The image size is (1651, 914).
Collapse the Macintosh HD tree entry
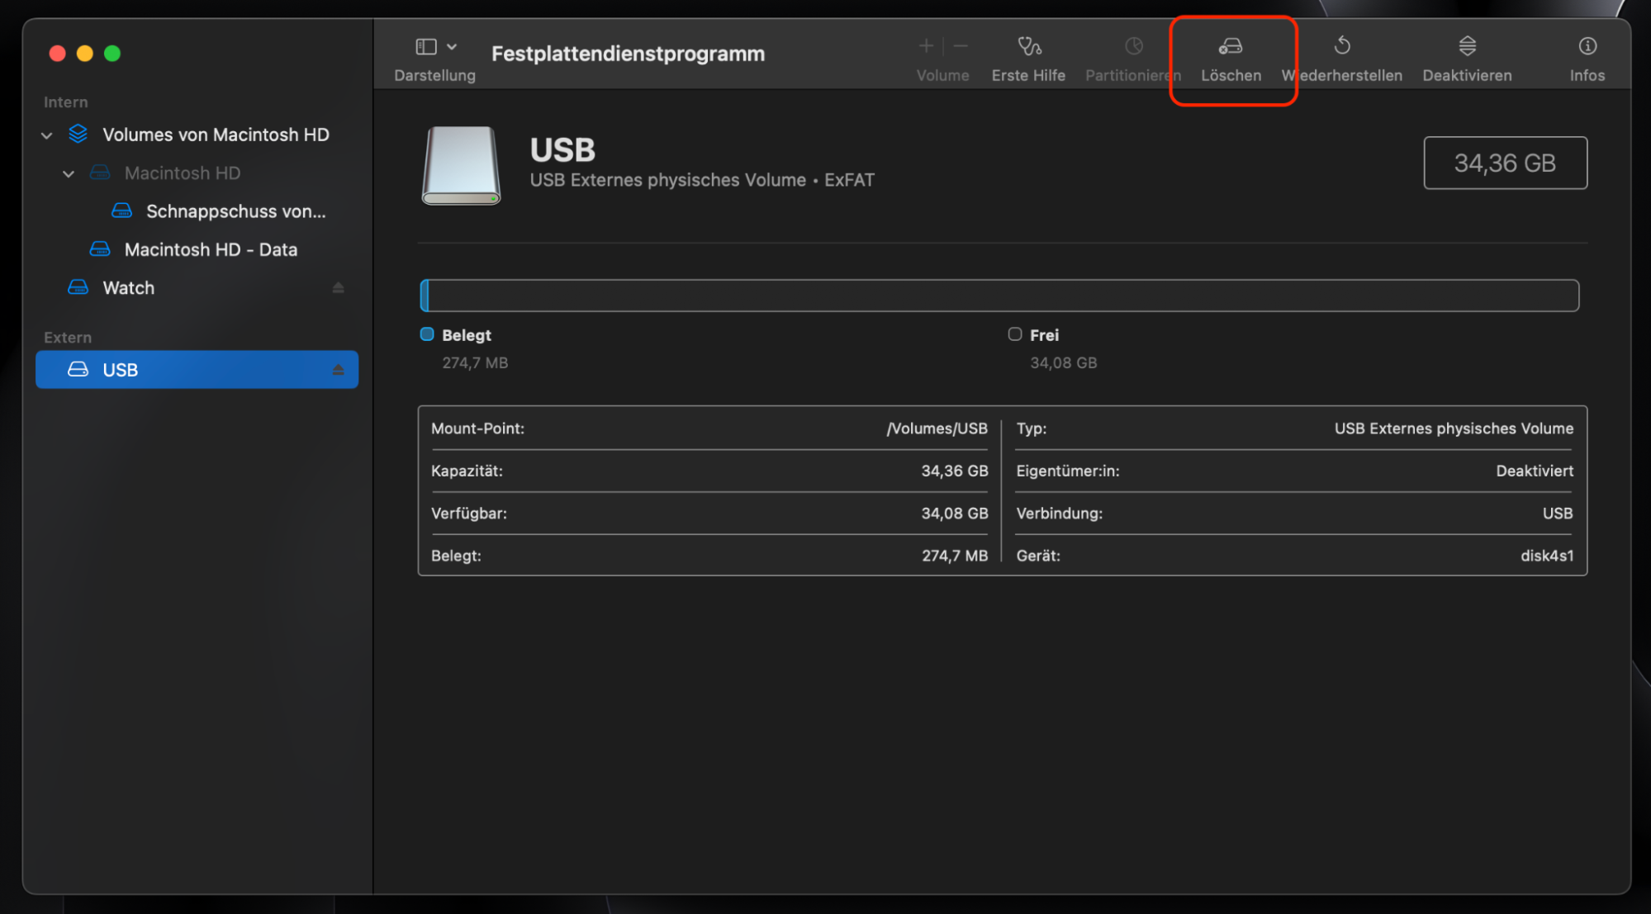click(69, 173)
